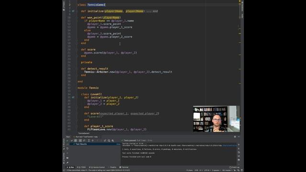Export test results icon

105,140
